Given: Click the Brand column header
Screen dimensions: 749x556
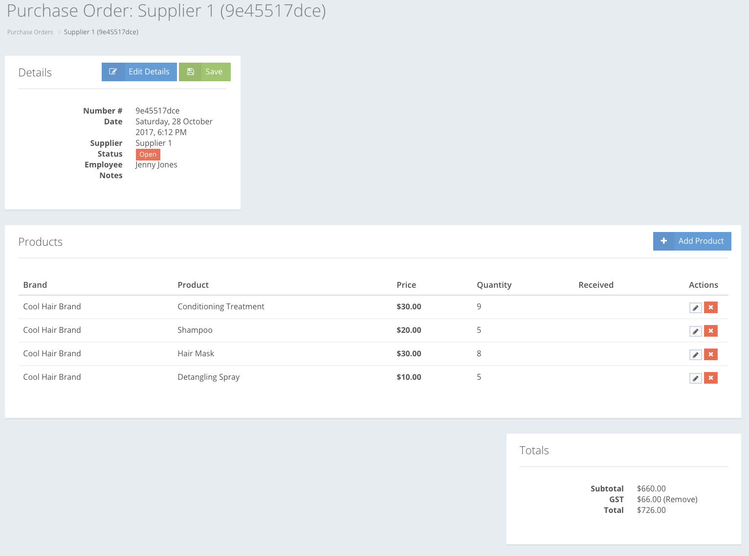Looking at the screenshot, I should (x=35, y=285).
